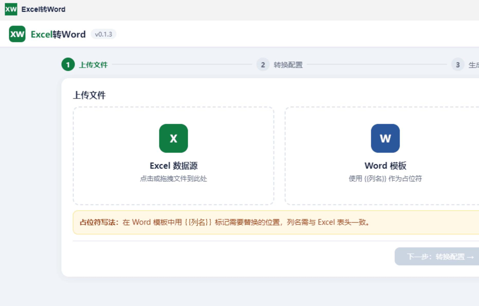Click the Excel转Word window title text
This screenshot has width=479, height=306.
[x=43, y=9]
